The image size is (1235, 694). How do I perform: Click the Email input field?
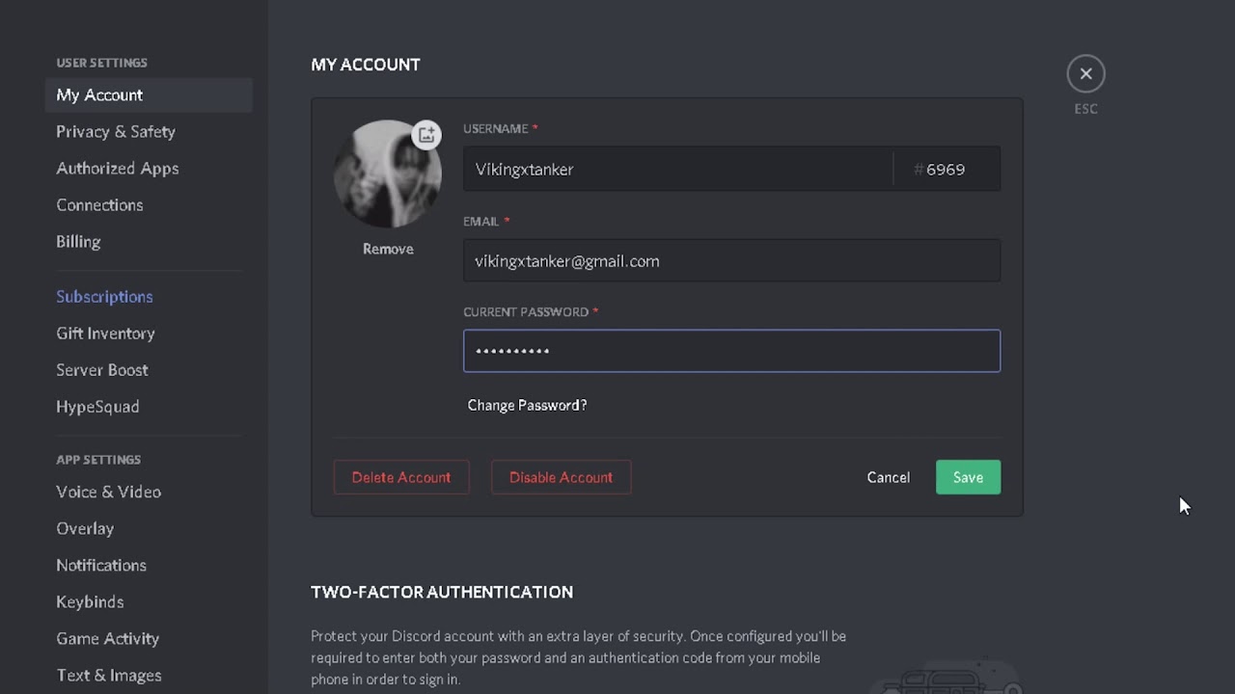(x=731, y=261)
